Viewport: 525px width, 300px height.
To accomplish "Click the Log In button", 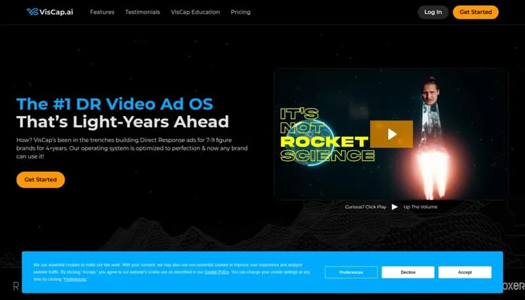I will 433,12.
